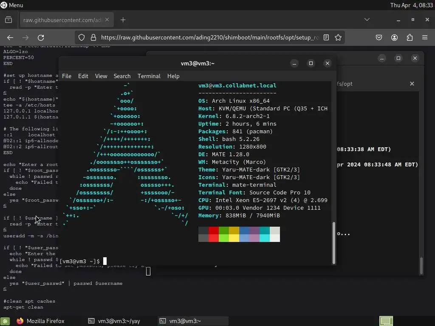
Task: Click the red color block in neofetch
Action: pyautogui.click(x=214, y=234)
